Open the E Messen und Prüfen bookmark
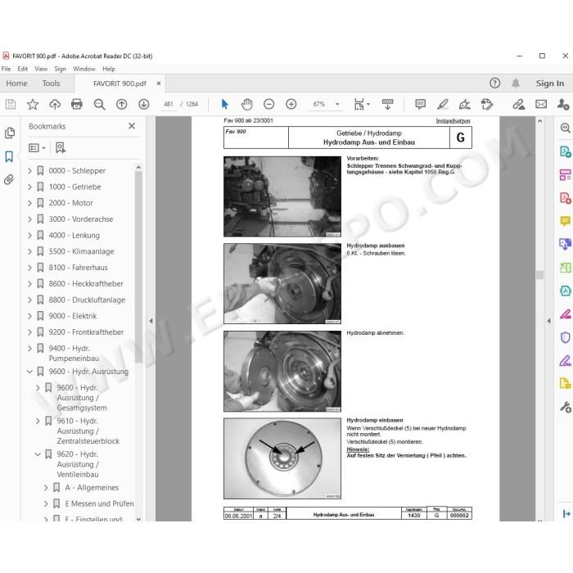The height and width of the screenshot is (573, 573). 99,503
